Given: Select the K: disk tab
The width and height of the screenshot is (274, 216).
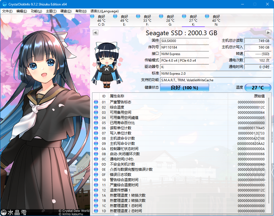Looking at the screenshot, I should point(193,20).
